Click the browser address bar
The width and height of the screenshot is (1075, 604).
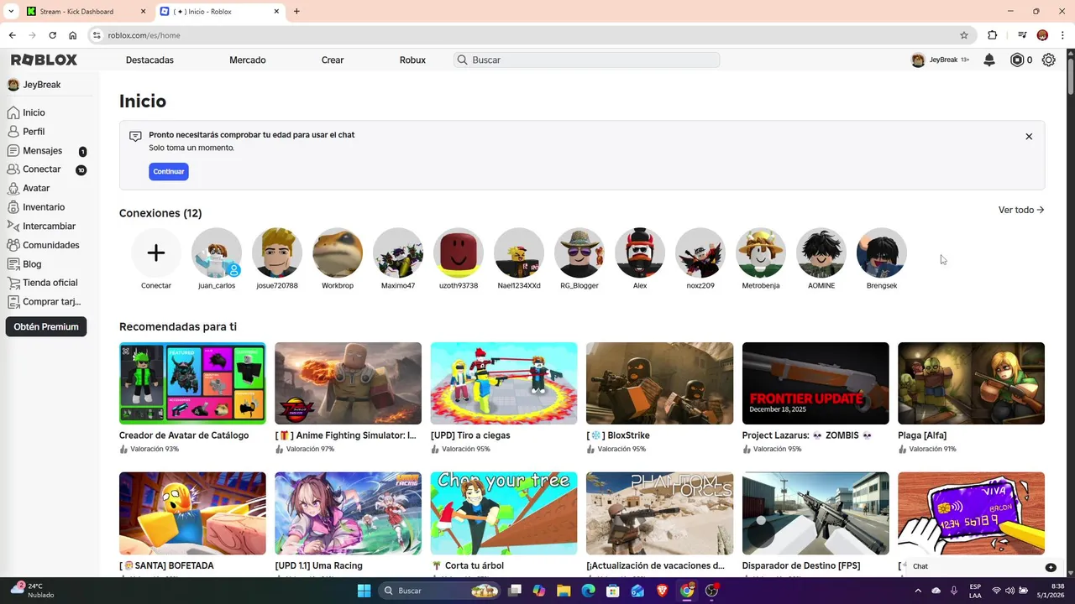531,35
